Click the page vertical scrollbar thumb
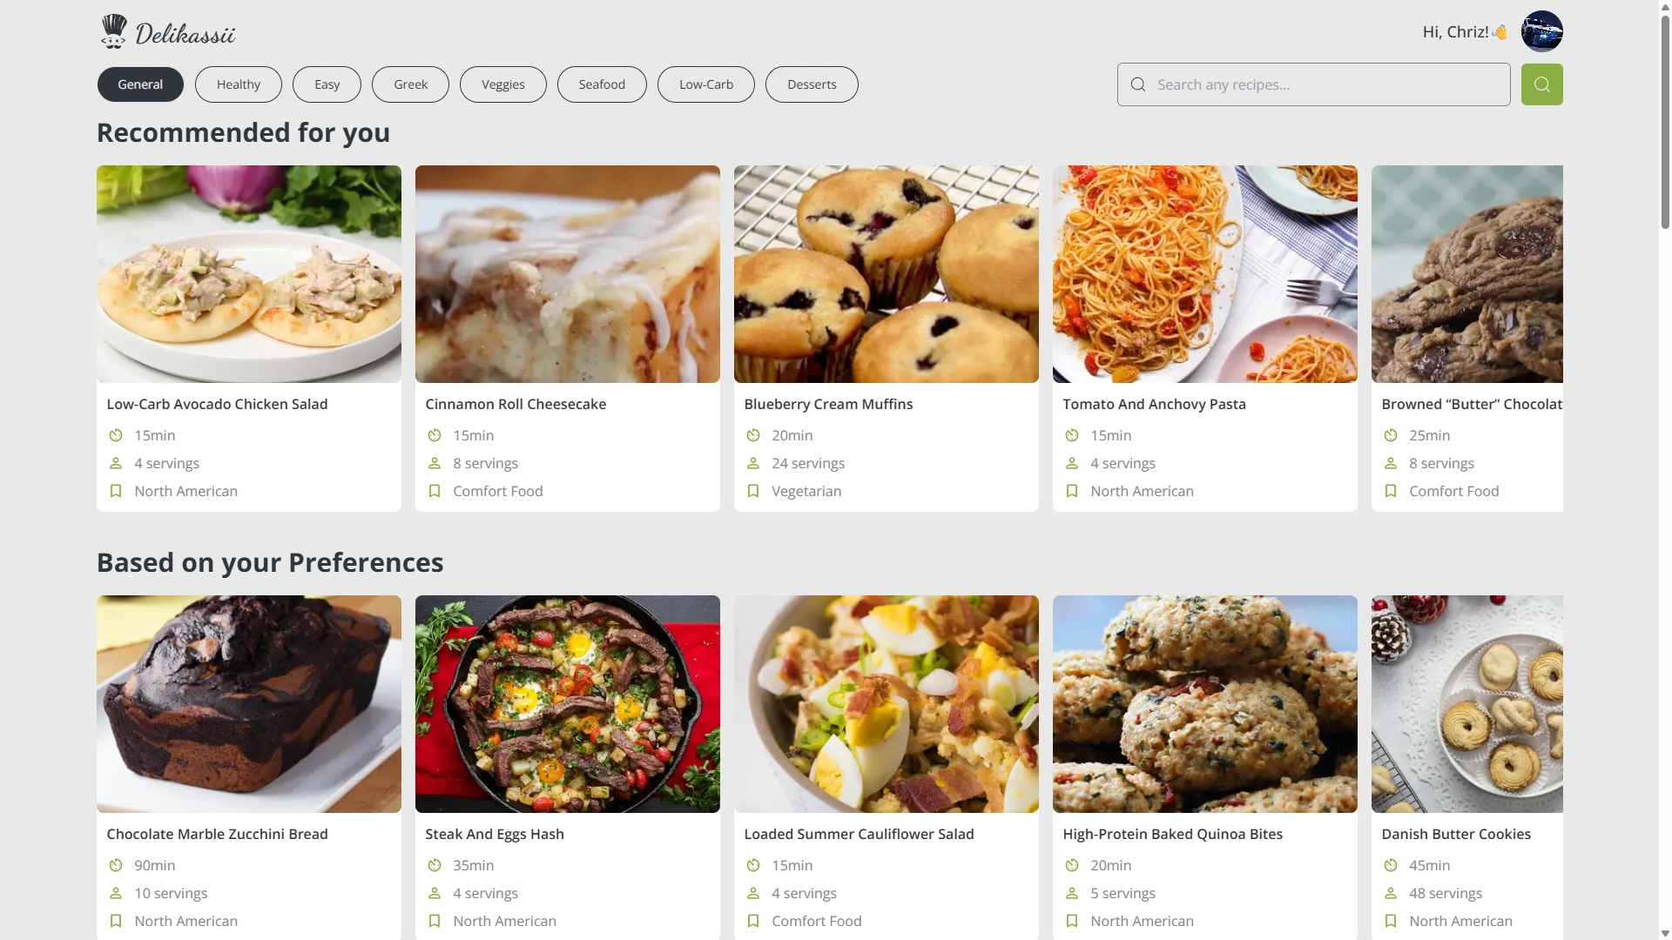 [1665, 122]
